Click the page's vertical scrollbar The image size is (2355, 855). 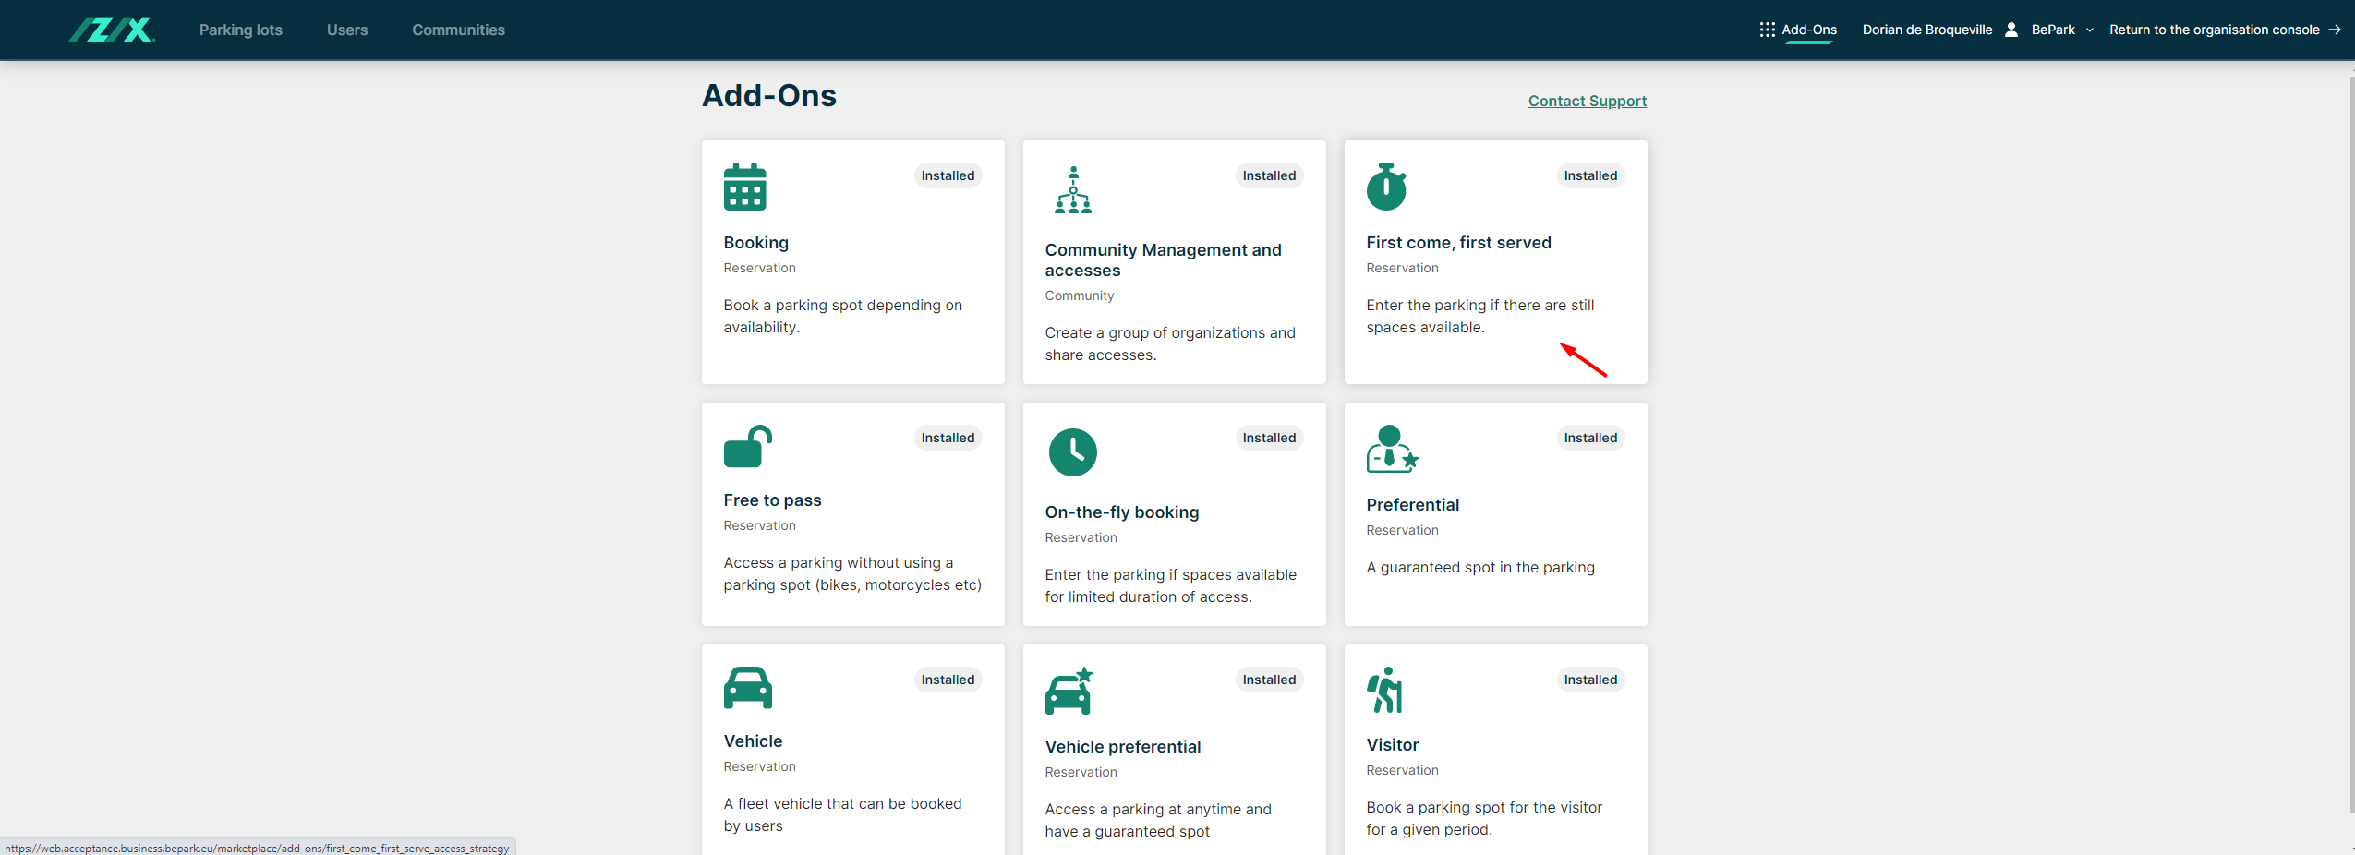2350,443
